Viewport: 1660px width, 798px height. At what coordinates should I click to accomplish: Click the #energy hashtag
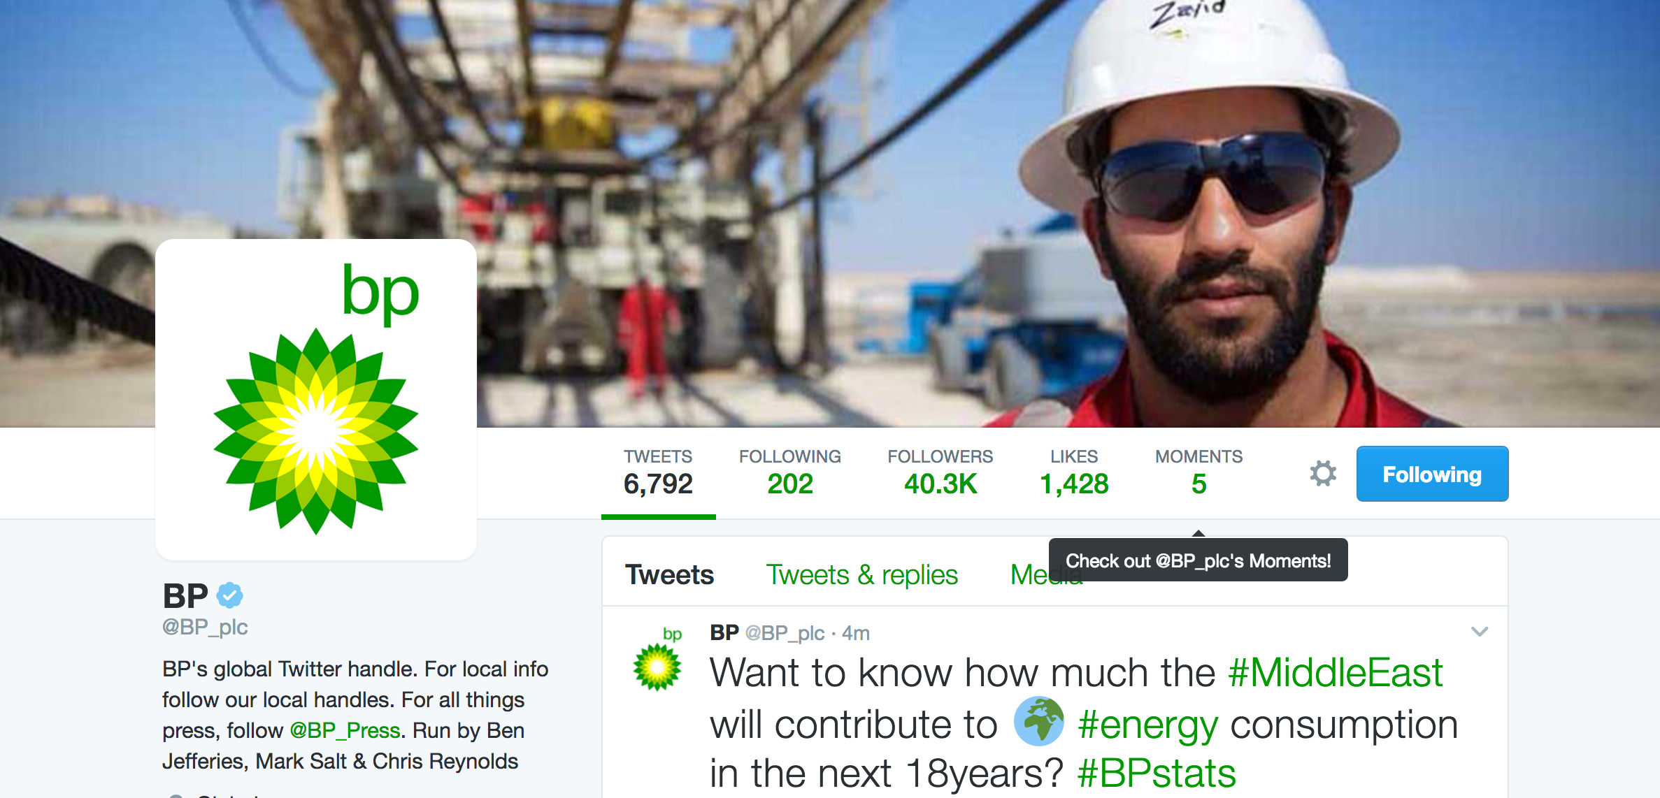1147,725
